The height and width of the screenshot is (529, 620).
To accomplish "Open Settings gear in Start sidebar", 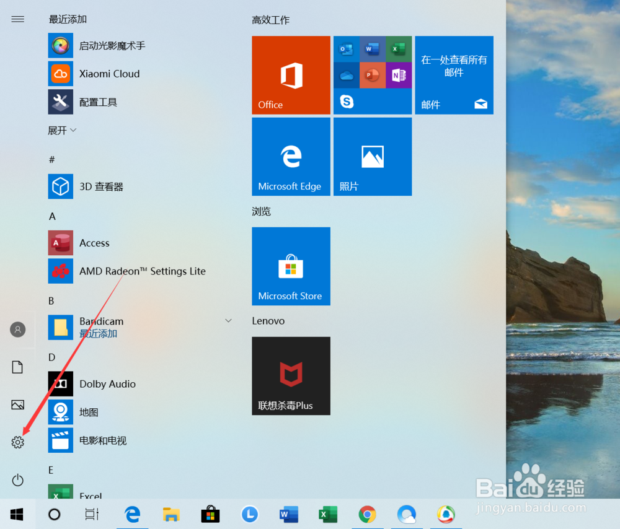I will [x=17, y=442].
